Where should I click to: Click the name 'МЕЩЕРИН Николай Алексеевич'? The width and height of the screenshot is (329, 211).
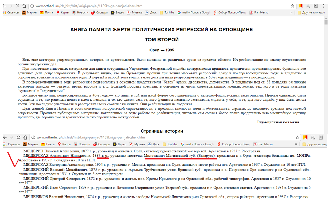click(x=52, y=151)
